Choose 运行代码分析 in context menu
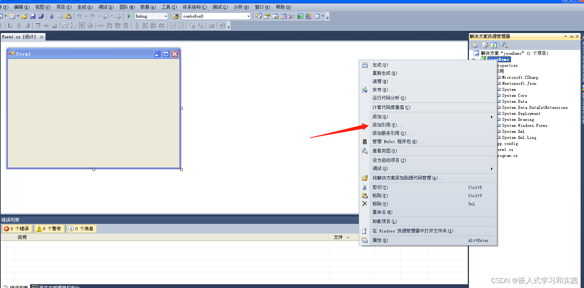 (x=428, y=98)
